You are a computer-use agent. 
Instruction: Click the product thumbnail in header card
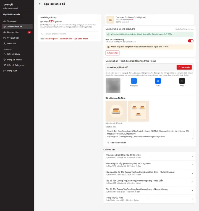[110, 20]
